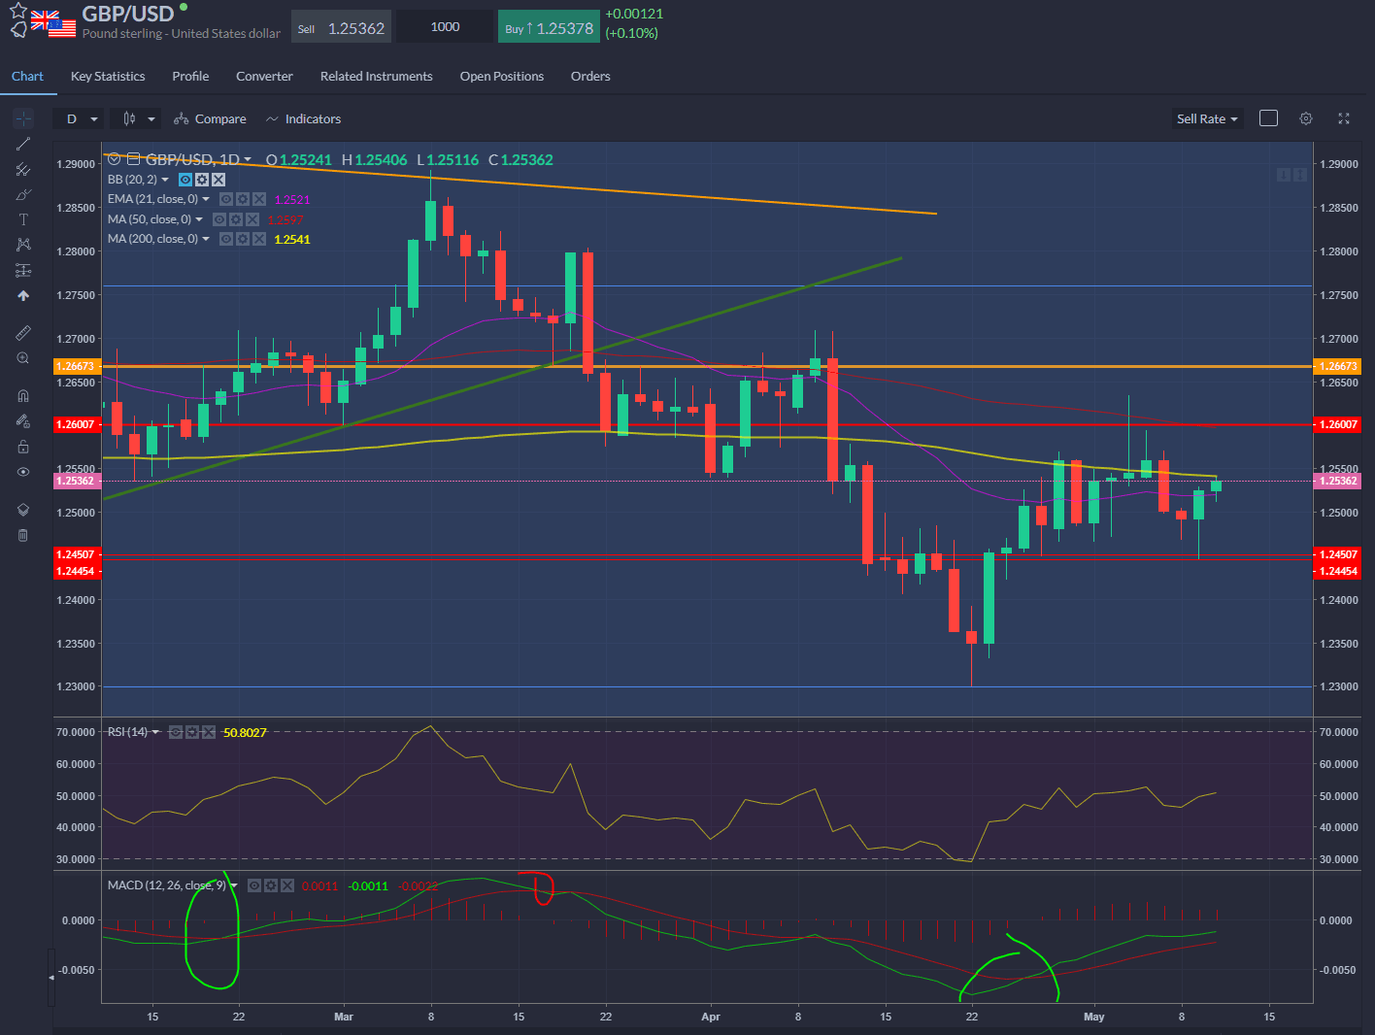Toggle RSI (14) visibility eye
Image resolution: width=1375 pixels, height=1035 pixels.
point(176,732)
